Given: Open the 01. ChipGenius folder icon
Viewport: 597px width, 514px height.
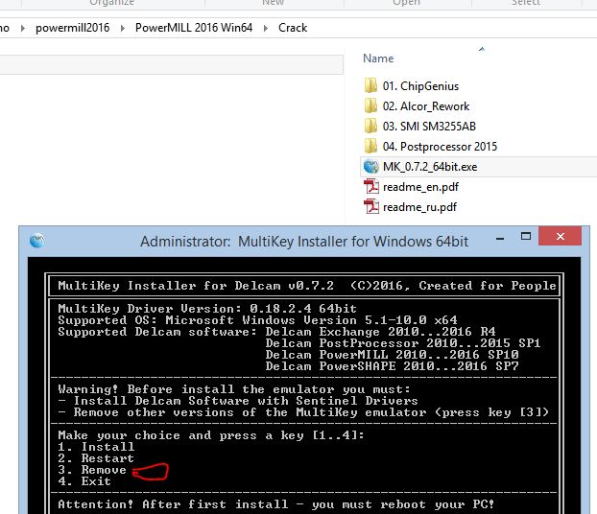Looking at the screenshot, I should point(370,85).
